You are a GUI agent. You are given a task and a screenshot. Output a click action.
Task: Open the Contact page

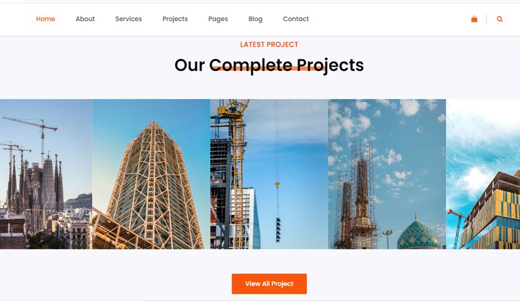pyautogui.click(x=296, y=19)
